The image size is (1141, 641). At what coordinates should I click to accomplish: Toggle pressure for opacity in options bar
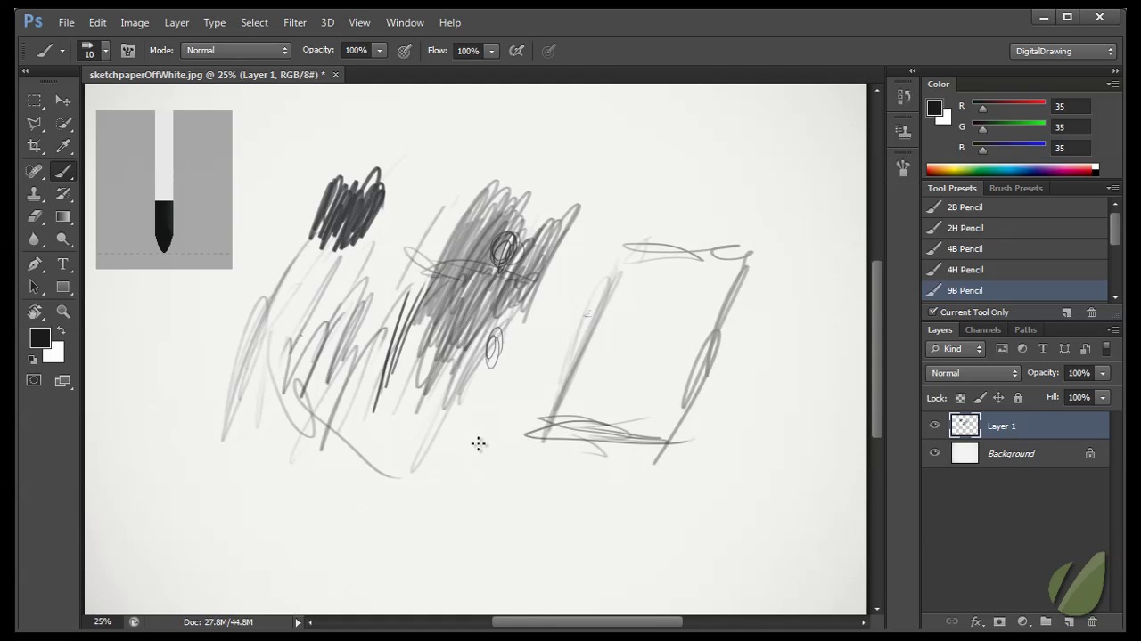pyautogui.click(x=405, y=51)
